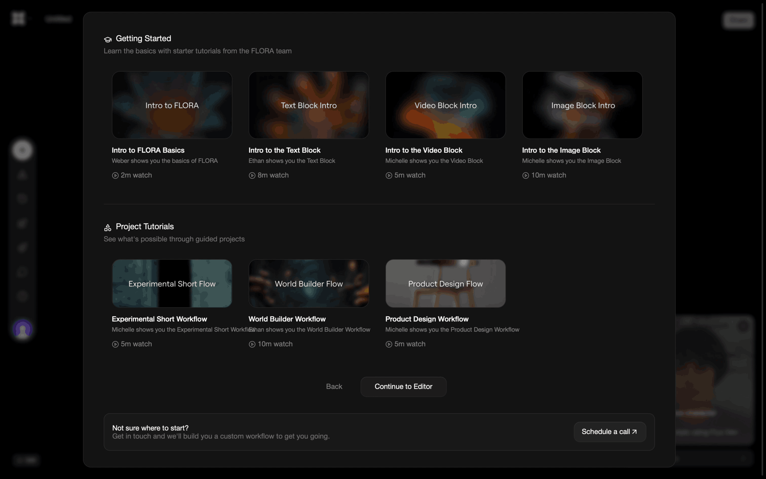Click the FLORA logo icon top left
The height and width of the screenshot is (479, 766).
(18, 18)
